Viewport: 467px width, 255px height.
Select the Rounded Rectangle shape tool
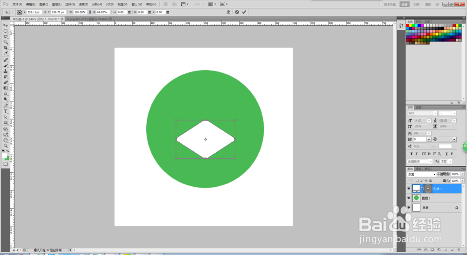tap(5, 123)
